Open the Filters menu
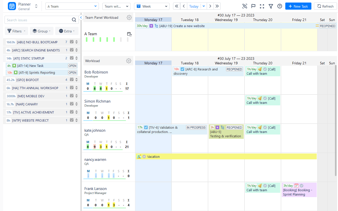 click(16, 31)
